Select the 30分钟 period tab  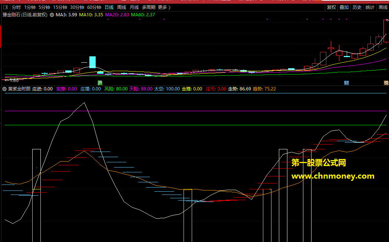pyautogui.click(x=77, y=7)
